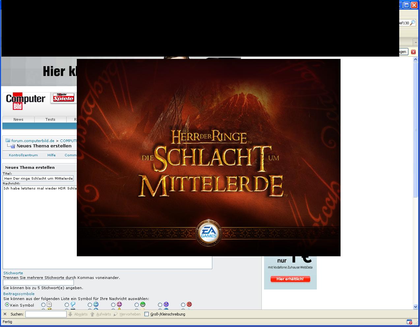Viewport: 420px width, 327px height.
Task: Click the 'Fertig' status bar text
Action: [7, 322]
